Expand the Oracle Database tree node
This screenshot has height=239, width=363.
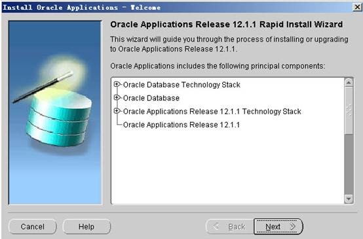click(x=117, y=97)
